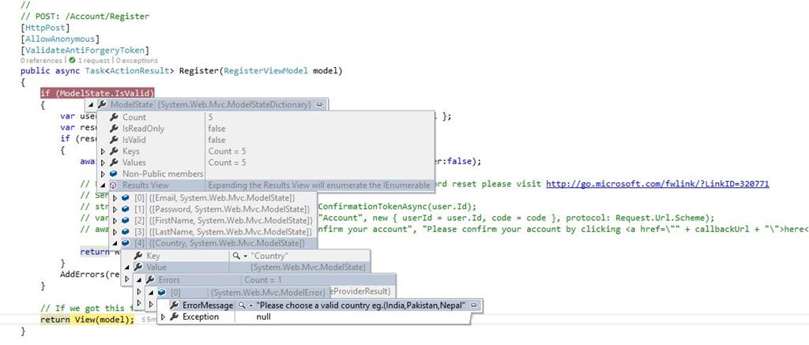The image size is (809, 345).
Task: Click the IsReadOnly value "false"
Action: [x=216, y=129]
